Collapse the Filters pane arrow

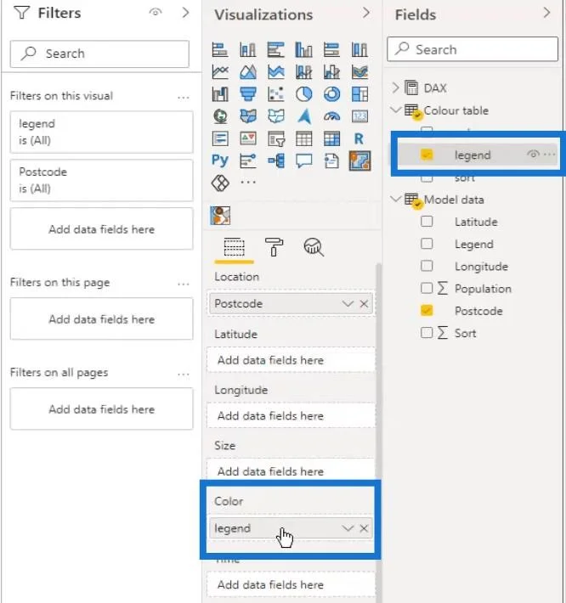click(185, 13)
